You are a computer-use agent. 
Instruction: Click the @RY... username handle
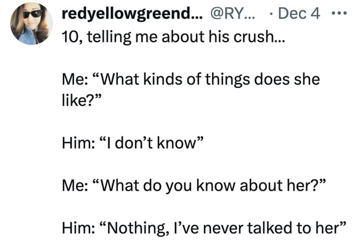pyautogui.click(x=231, y=14)
